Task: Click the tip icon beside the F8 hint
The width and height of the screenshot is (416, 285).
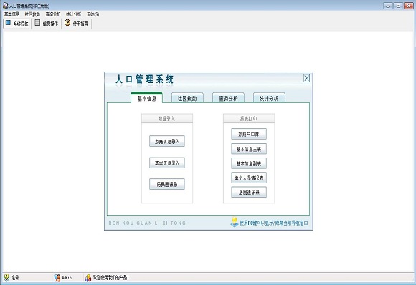Action: click(235, 222)
